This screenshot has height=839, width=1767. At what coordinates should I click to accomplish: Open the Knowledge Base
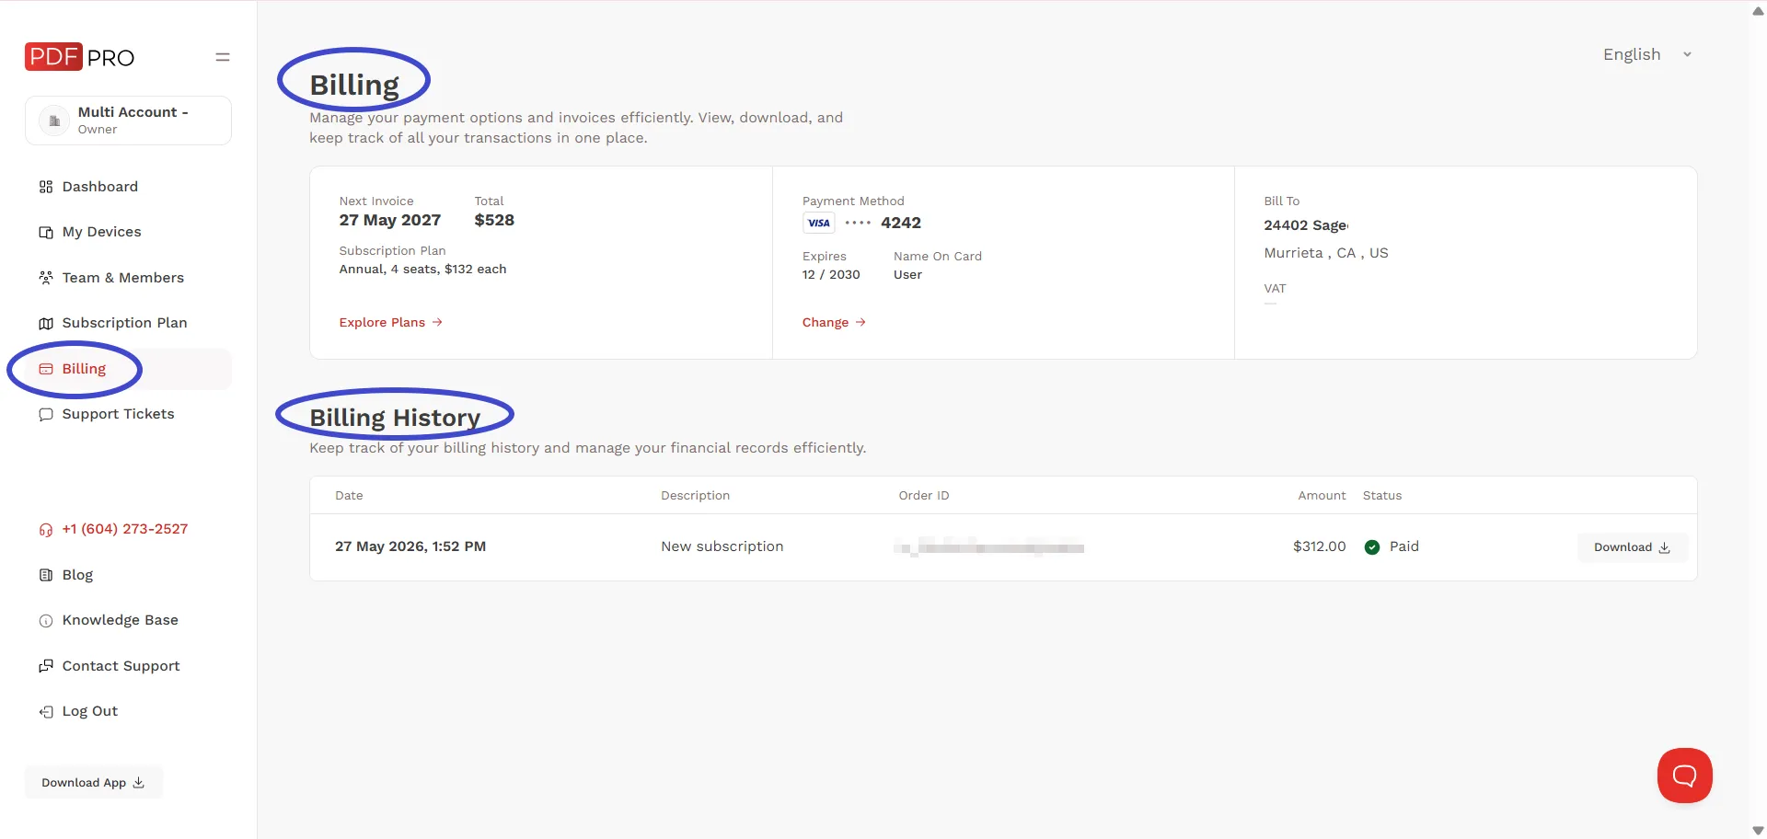[121, 620]
